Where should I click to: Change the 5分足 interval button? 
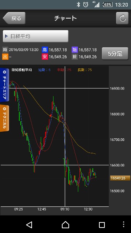point(115,54)
